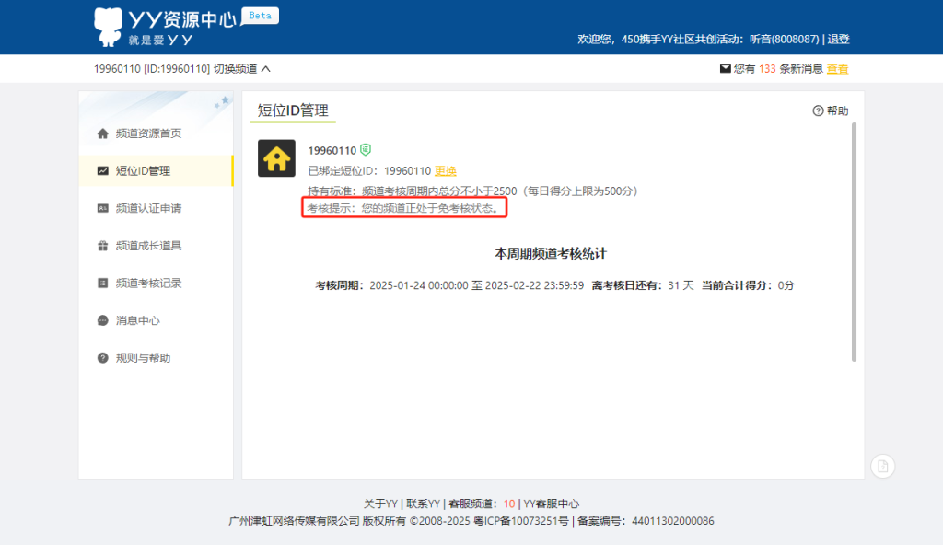Click the 联系YY footer link
The height and width of the screenshot is (545, 943).
pos(424,504)
